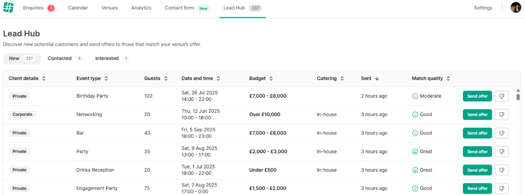Click the Lead Hub page heading
Image resolution: width=525 pixels, height=195 pixels.
click(x=21, y=34)
